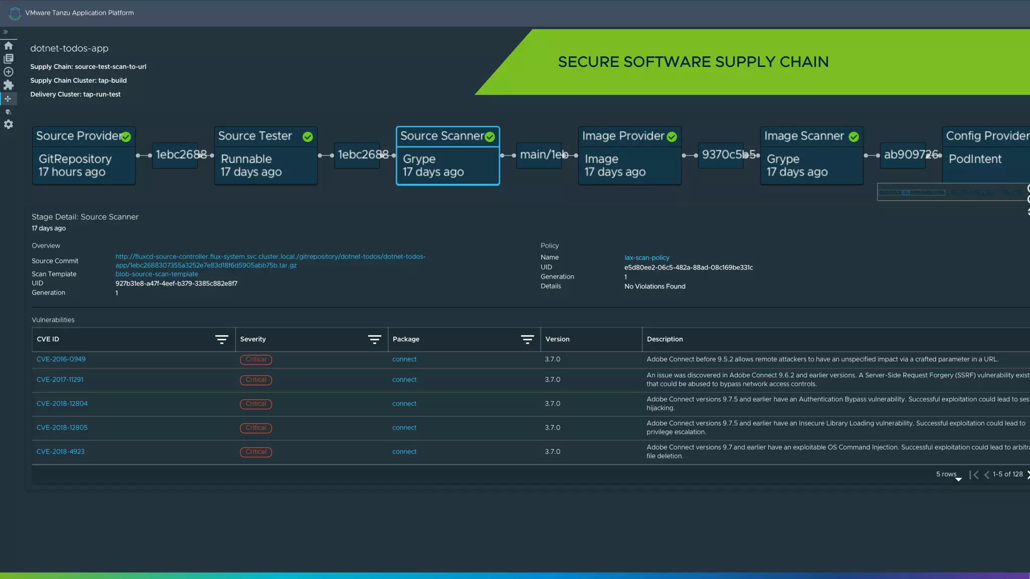This screenshot has width=1030, height=579.
Task: Filter by CVE ID column
Action: [x=222, y=340]
